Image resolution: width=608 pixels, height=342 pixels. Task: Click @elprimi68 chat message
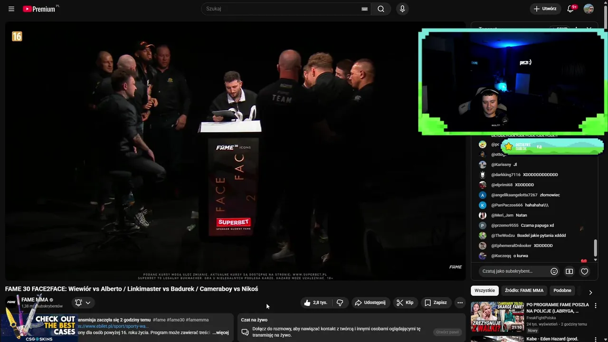pyautogui.click(x=513, y=185)
